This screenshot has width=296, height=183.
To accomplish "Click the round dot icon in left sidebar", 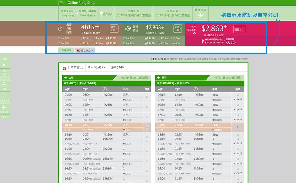I will tap(4, 65).
